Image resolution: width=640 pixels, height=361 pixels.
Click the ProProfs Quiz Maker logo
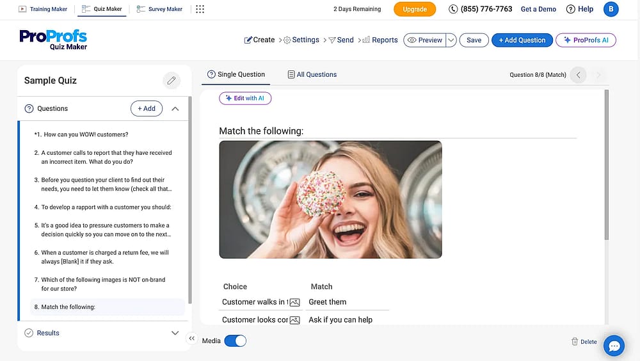53,40
